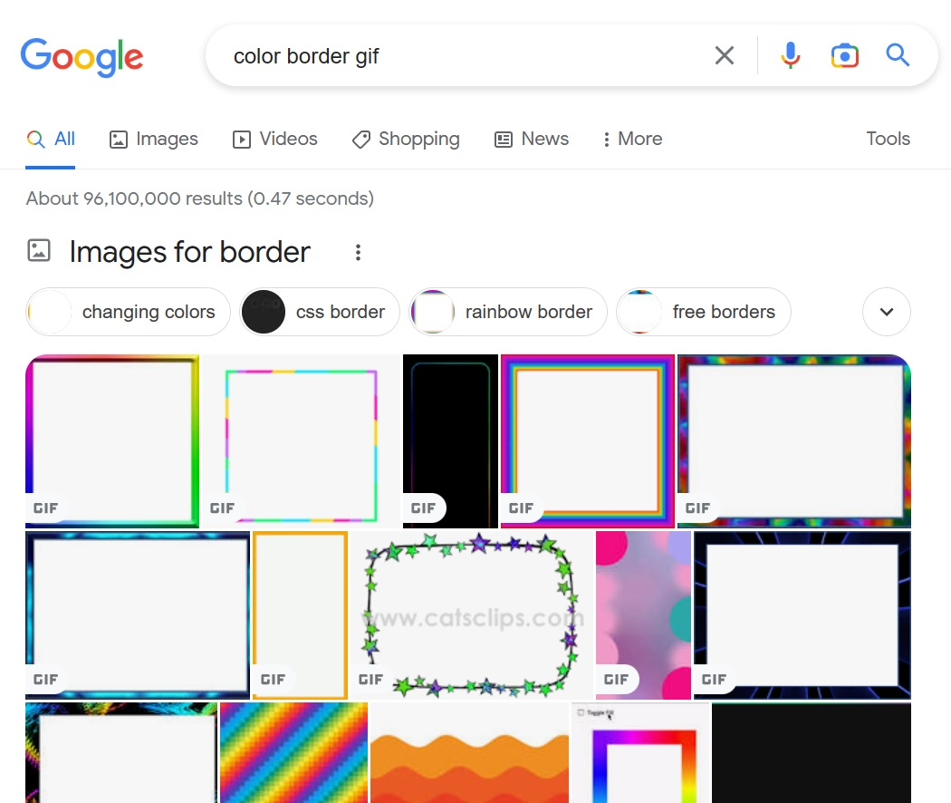Viewport: 951px width, 803px height.
Task: Open the star border catsclips GIF
Action: pos(471,615)
